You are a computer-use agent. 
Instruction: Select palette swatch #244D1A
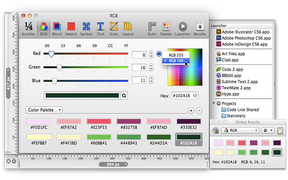(x=159, y=137)
